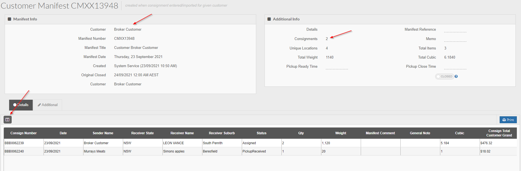Click sender Murrays Meats cell
The image size is (521, 171).
103,151
